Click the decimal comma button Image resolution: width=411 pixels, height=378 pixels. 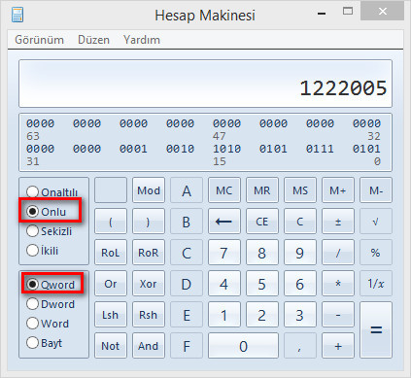point(300,346)
